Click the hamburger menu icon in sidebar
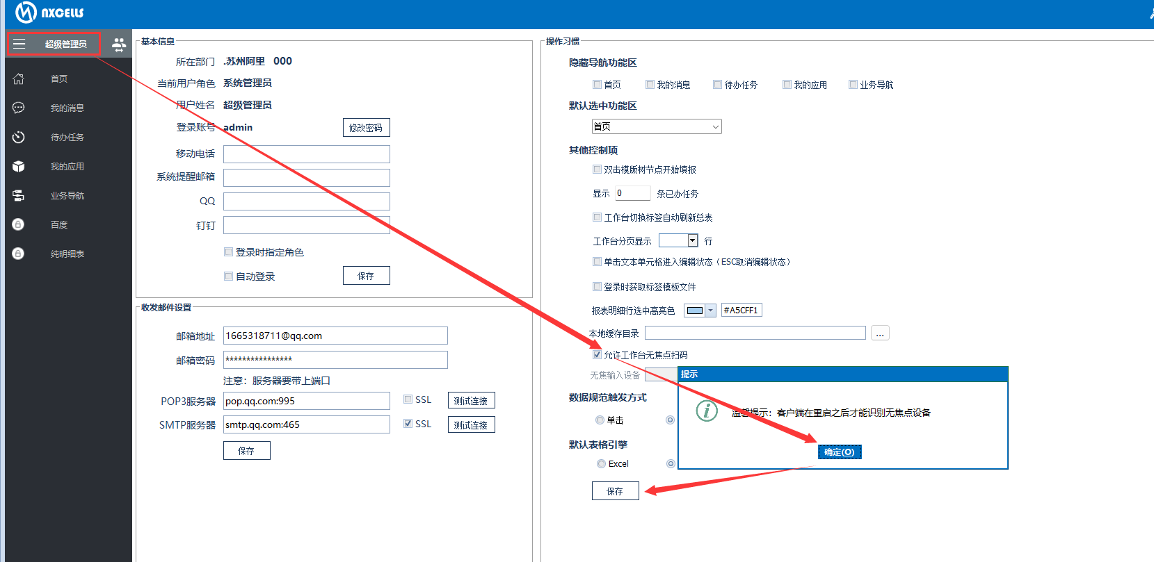The width and height of the screenshot is (1154, 562). point(19,44)
